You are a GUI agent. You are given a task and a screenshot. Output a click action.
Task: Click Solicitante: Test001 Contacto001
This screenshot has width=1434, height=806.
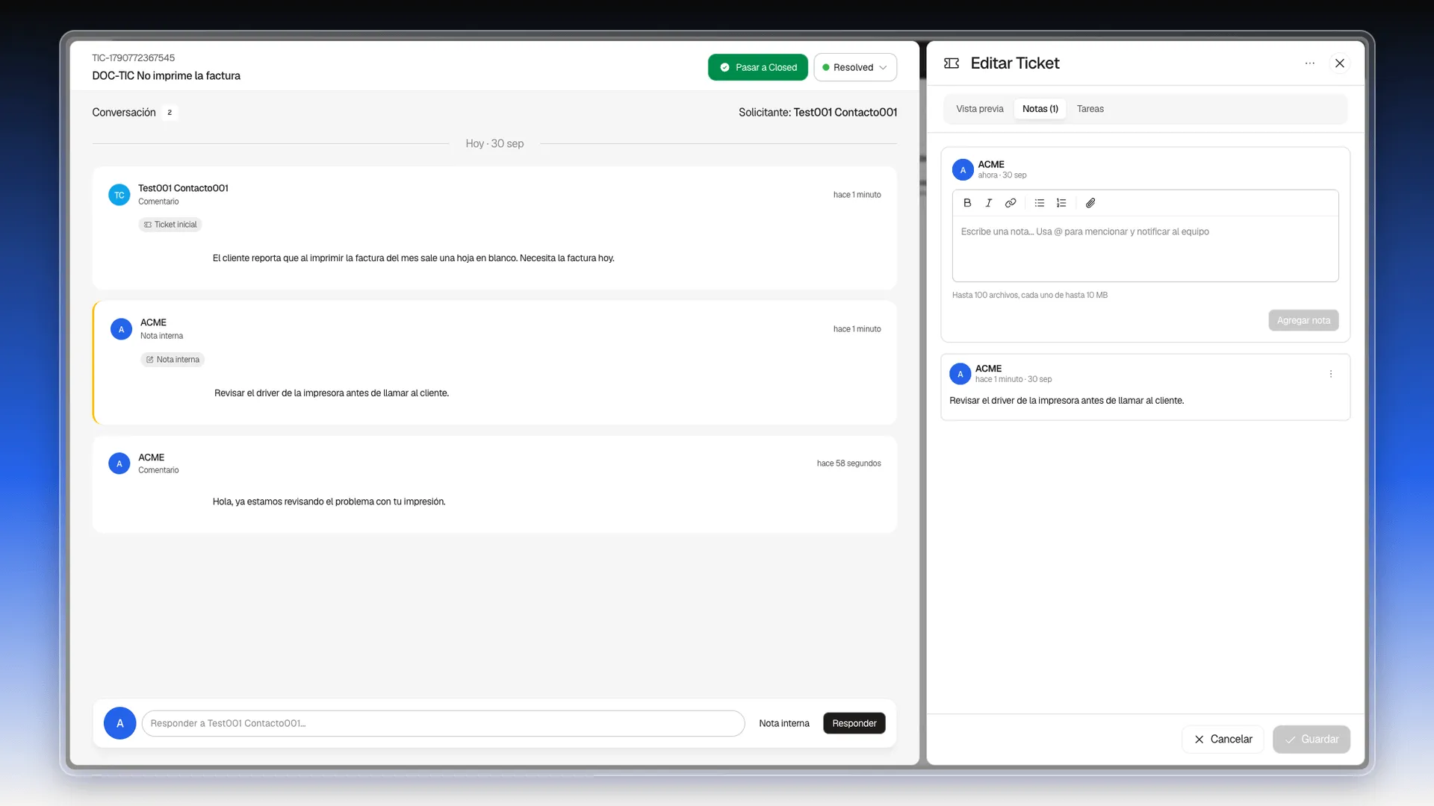pos(818,112)
